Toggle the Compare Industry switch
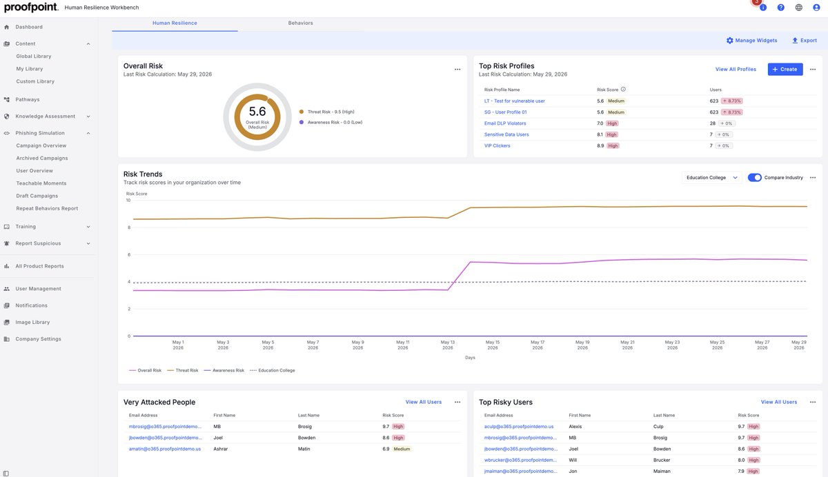 [754, 178]
